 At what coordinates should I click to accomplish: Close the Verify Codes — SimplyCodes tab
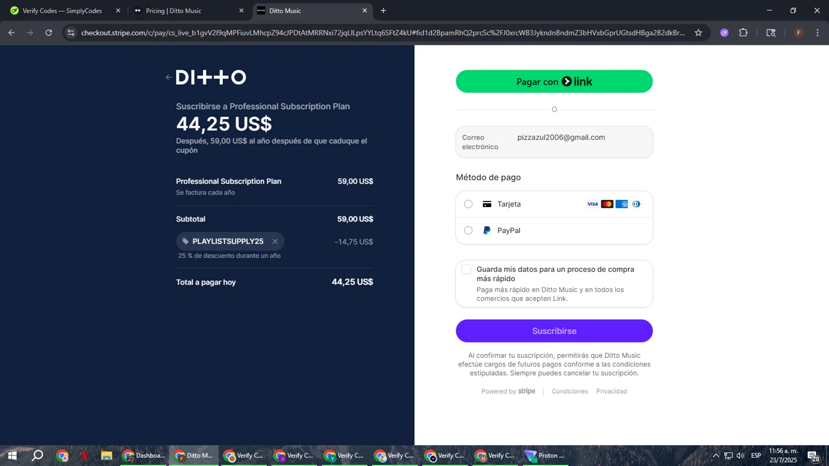tap(118, 10)
